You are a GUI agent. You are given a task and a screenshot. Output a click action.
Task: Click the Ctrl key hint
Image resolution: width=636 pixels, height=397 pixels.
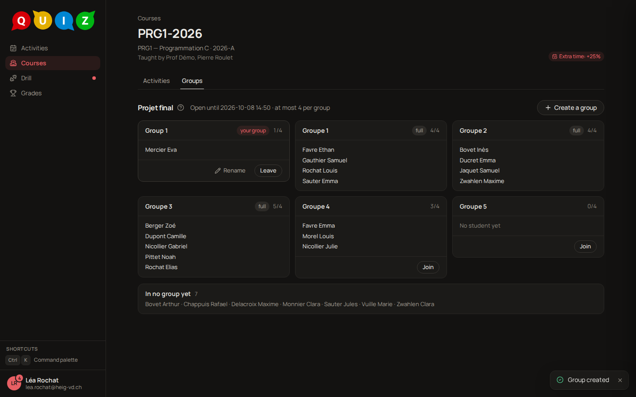click(x=13, y=360)
